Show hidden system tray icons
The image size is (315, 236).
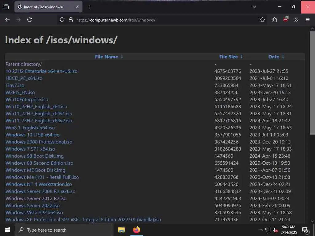point(260,230)
